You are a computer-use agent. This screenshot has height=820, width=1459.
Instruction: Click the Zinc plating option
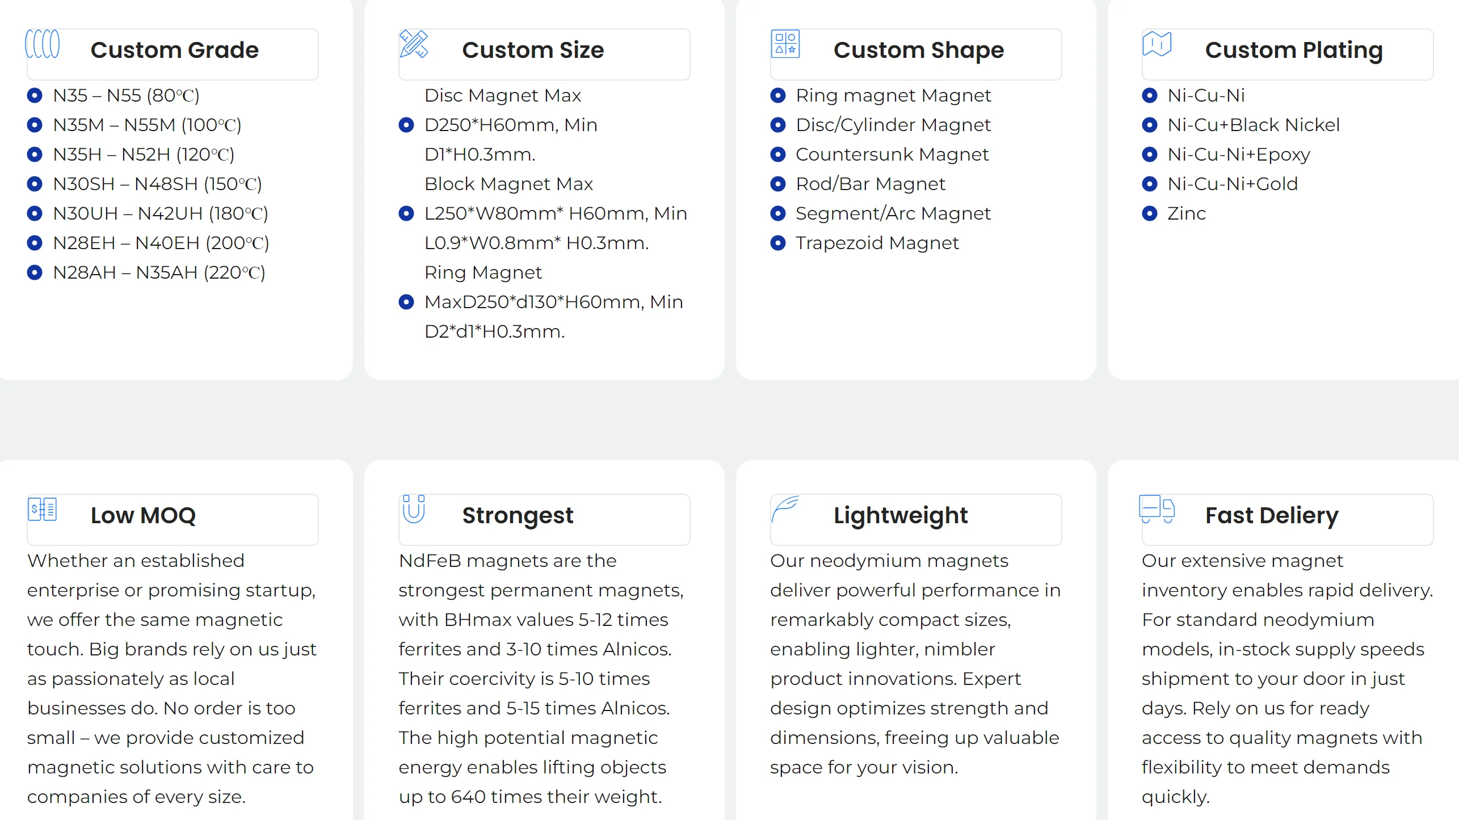pyautogui.click(x=1187, y=213)
